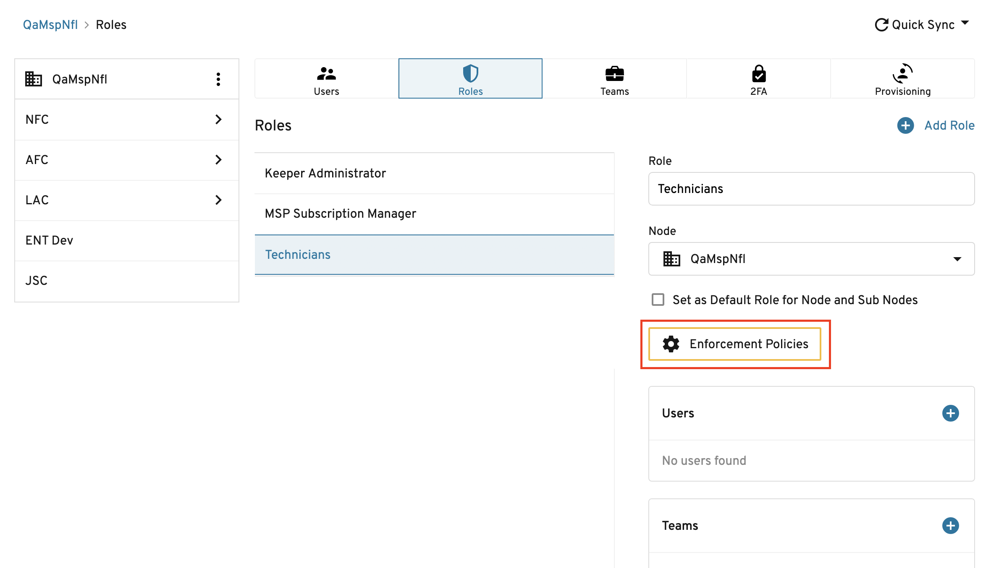The image size is (991, 568).
Task: Click the plus icon beside Add Role
Action: 905,125
